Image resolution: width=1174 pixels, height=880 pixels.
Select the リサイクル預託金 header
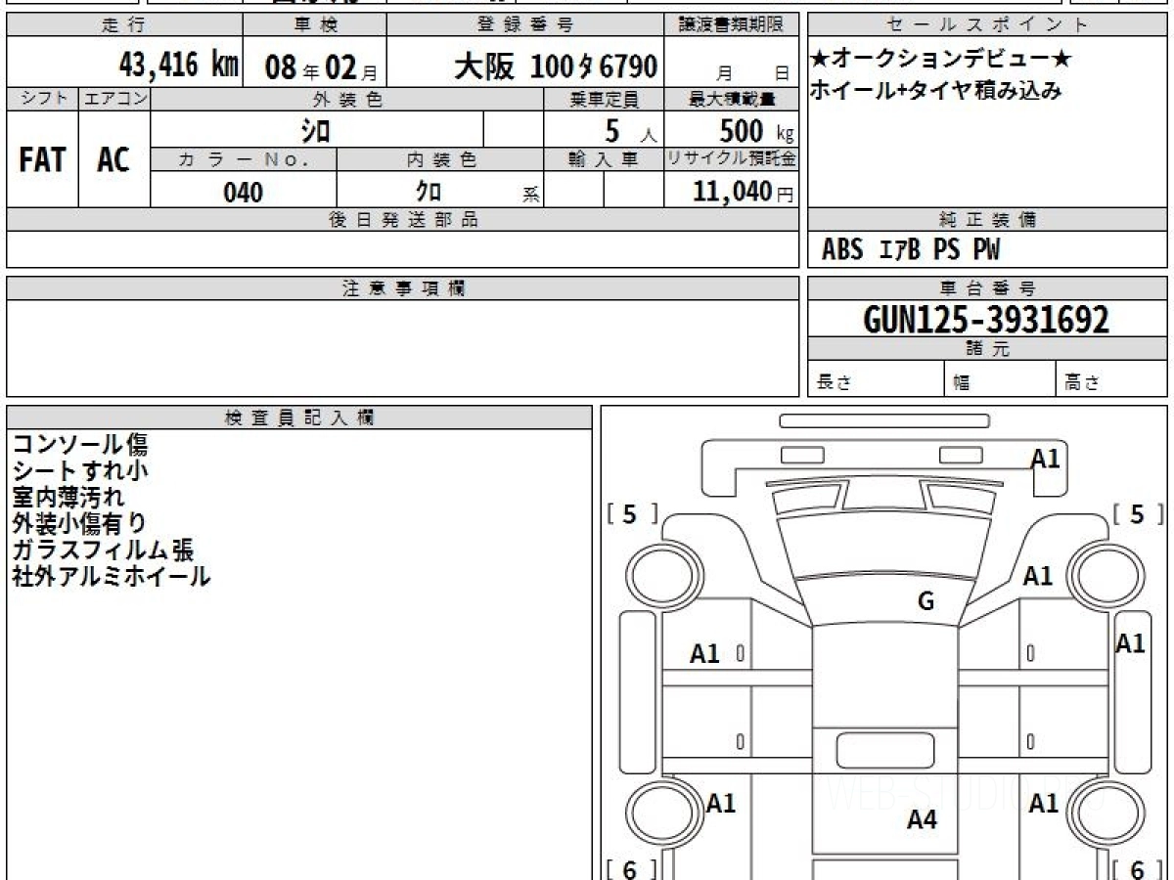pos(732,160)
